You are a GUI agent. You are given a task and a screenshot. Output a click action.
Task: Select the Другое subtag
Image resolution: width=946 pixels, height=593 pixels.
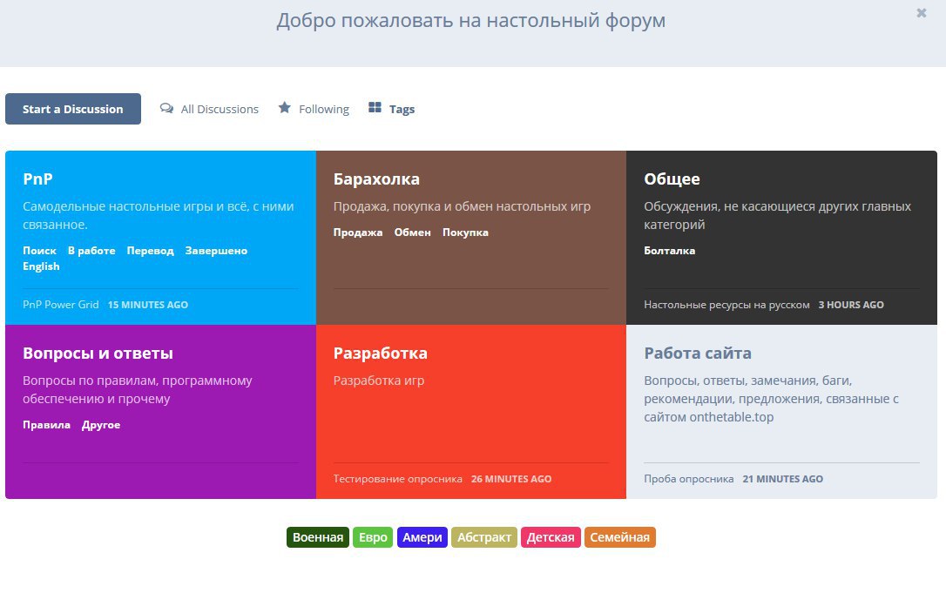[x=101, y=425]
